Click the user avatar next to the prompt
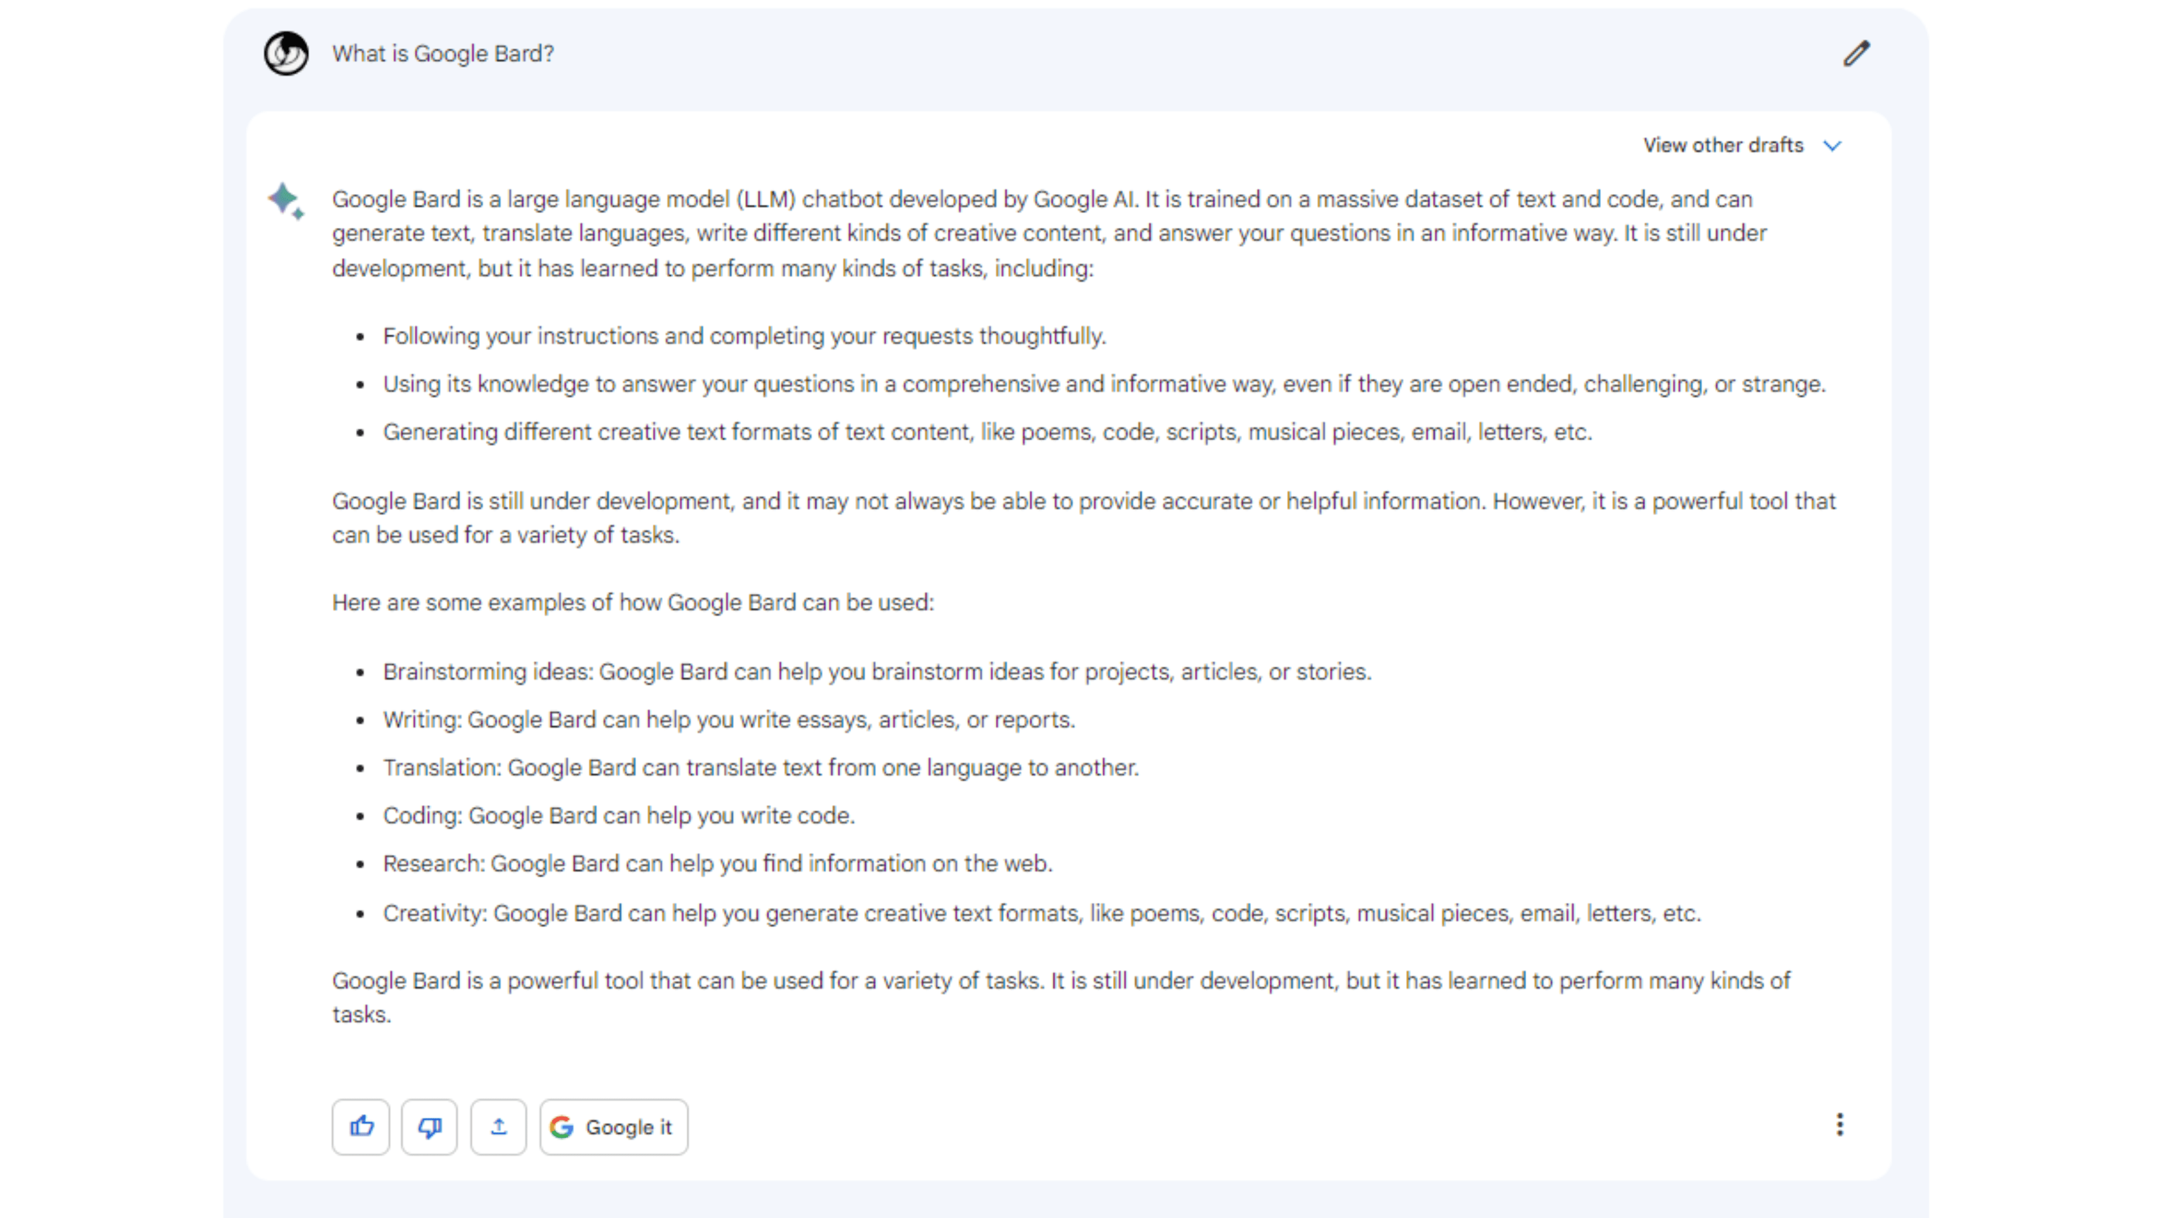Image resolution: width=2166 pixels, height=1218 pixels. pyautogui.click(x=286, y=54)
